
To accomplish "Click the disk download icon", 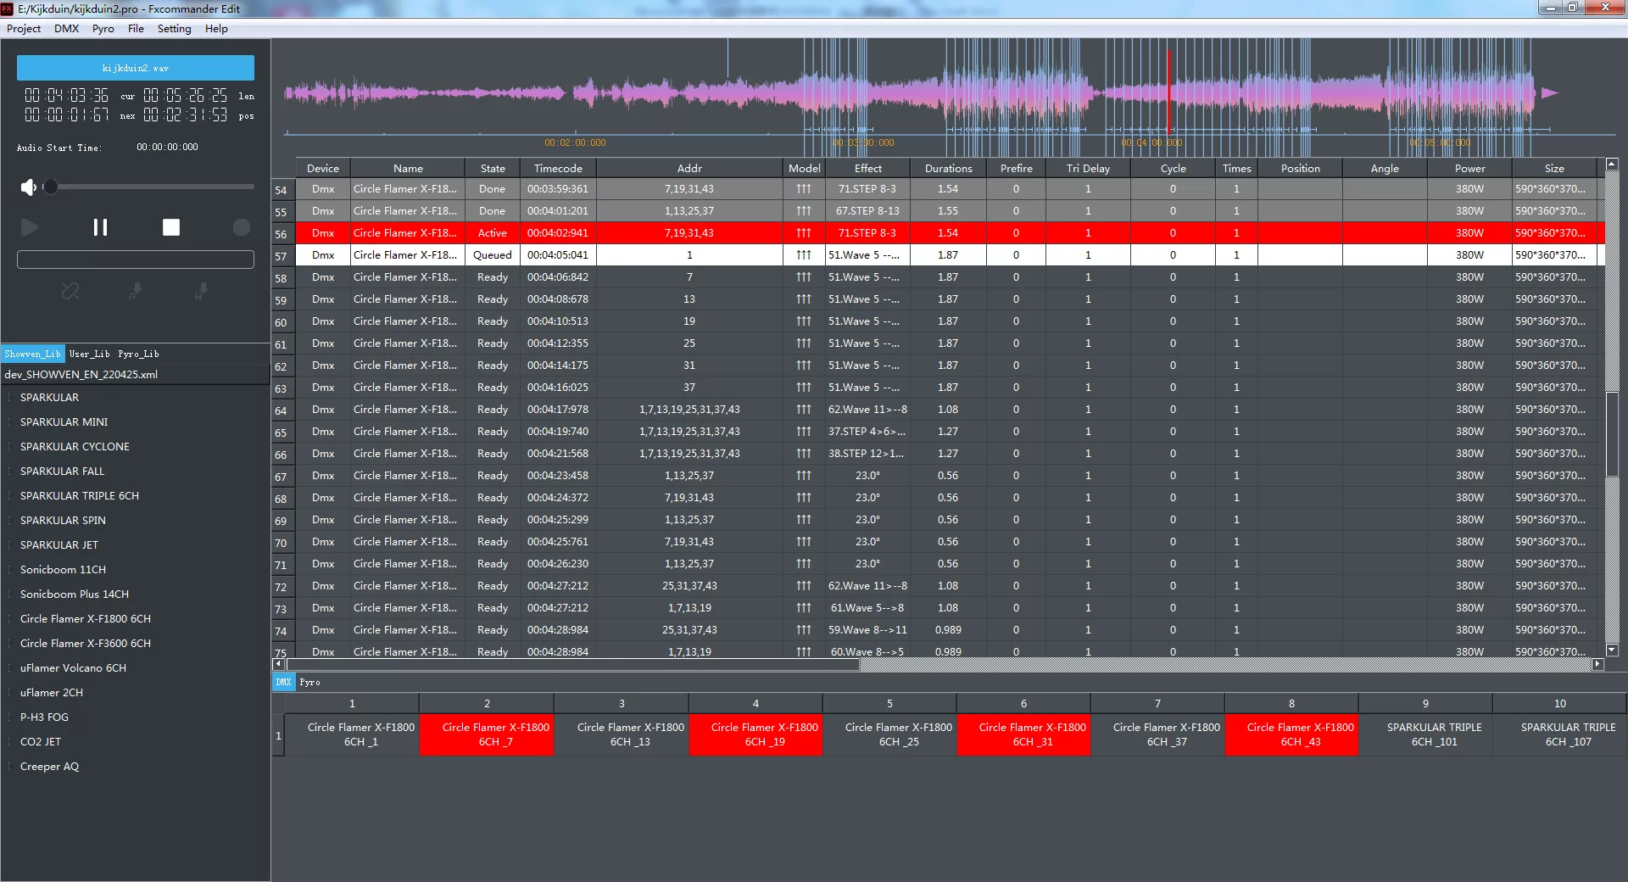I will (x=200, y=292).
